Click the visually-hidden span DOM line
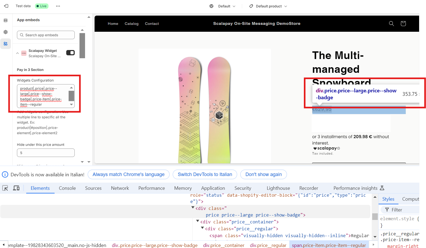426x248 pixels. click(289, 236)
